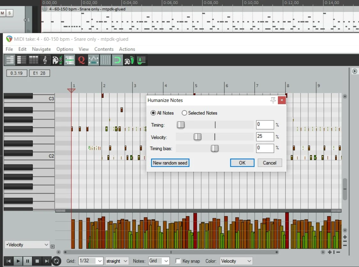The height and width of the screenshot is (267, 359).
Task: Stop MIDI editor playback
Action: coord(37,261)
